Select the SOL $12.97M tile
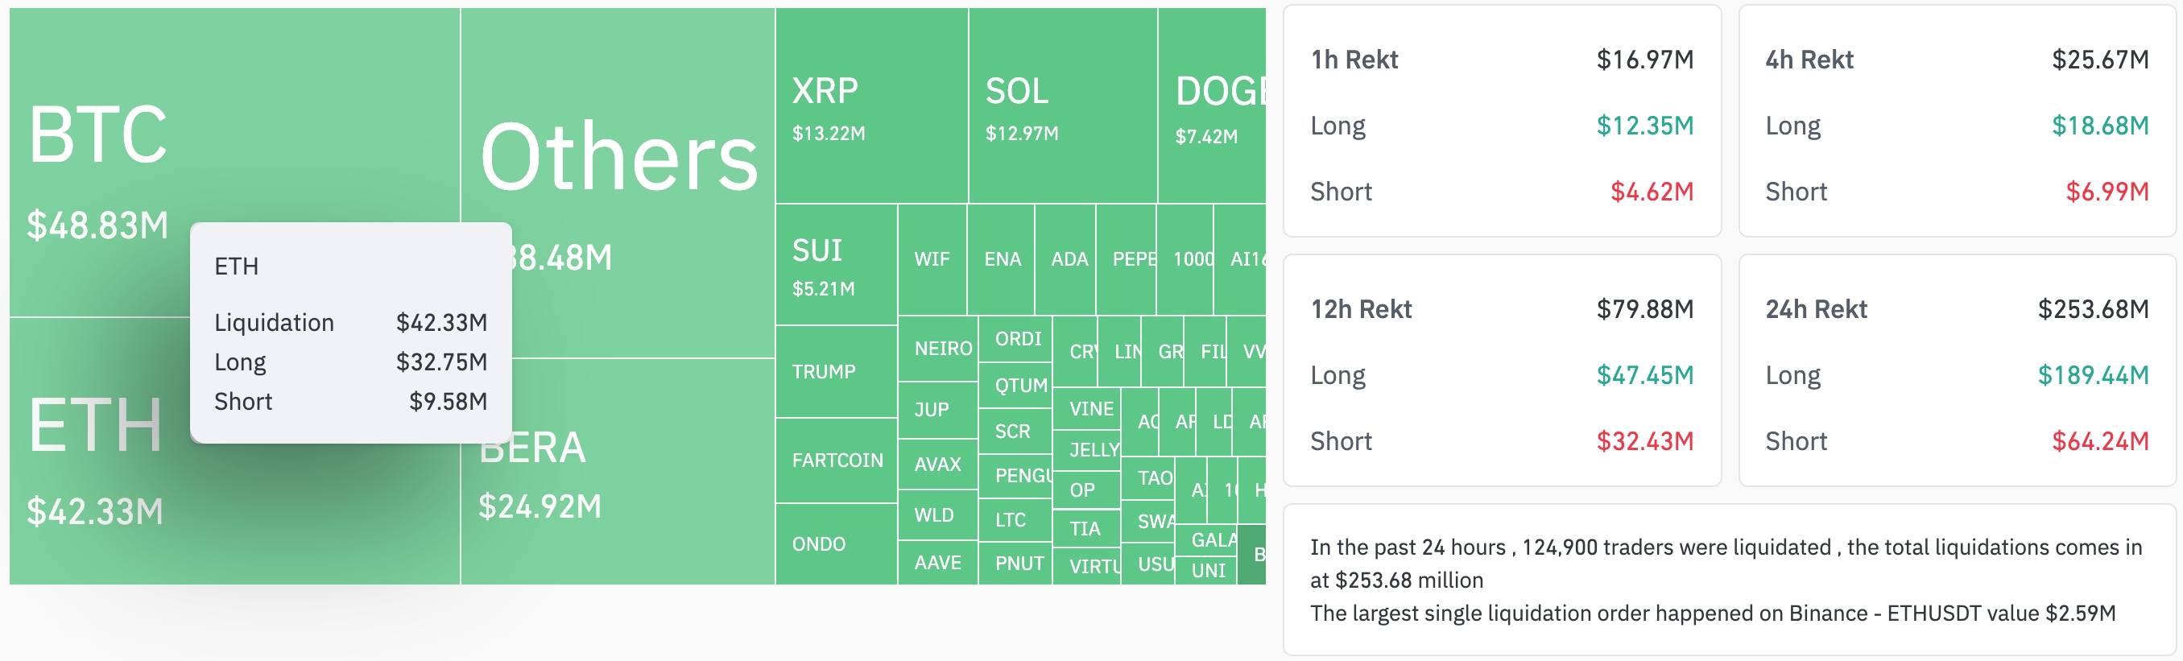2183x661 pixels. (1063, 105)
